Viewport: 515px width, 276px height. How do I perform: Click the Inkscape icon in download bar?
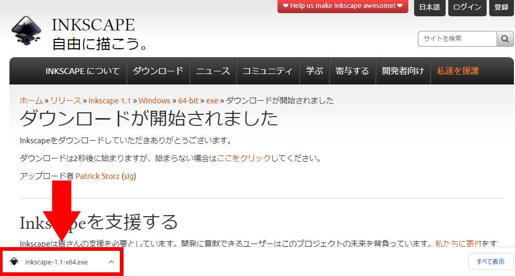click(x=14, y=262)
